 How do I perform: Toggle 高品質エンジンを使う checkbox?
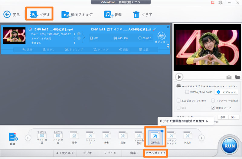click(x=178, y=100)
